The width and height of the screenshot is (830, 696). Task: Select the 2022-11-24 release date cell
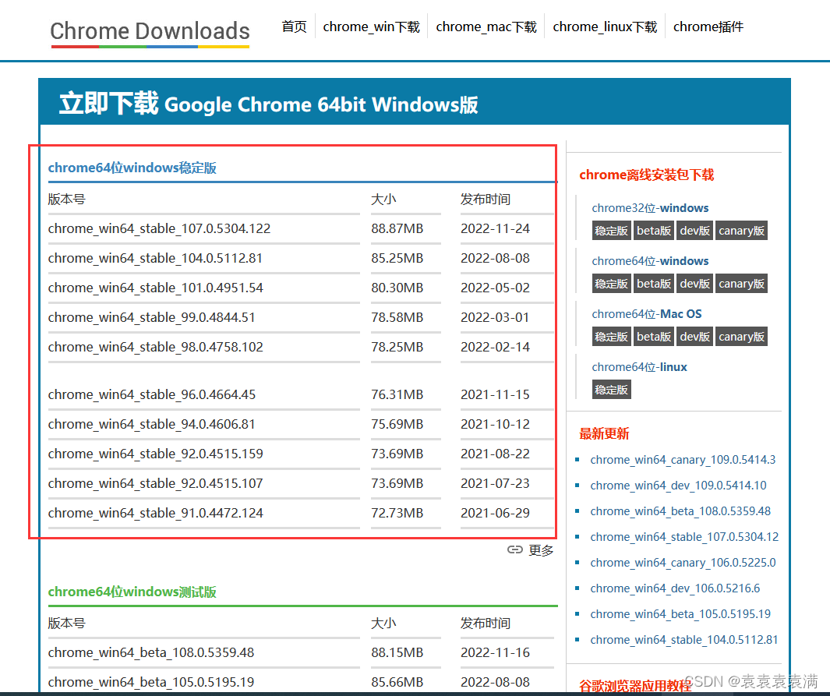click(x=495, y=228)
